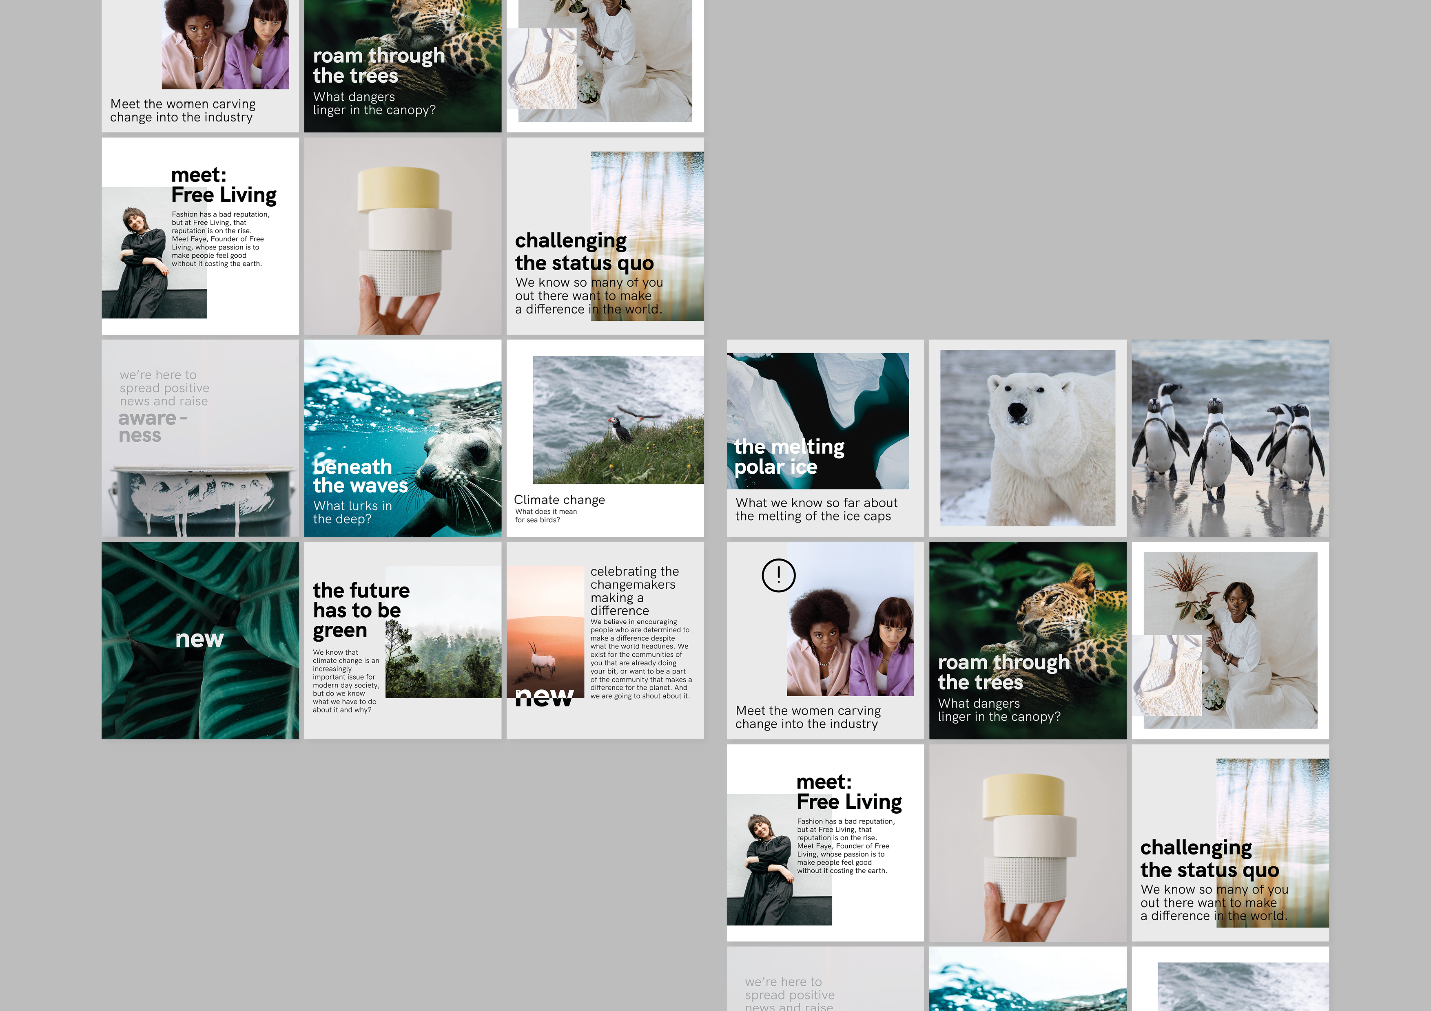Viewport: 1431px width, 1011px height.
Task: Click the melting polar ice heading
Action: click(789, 457)
